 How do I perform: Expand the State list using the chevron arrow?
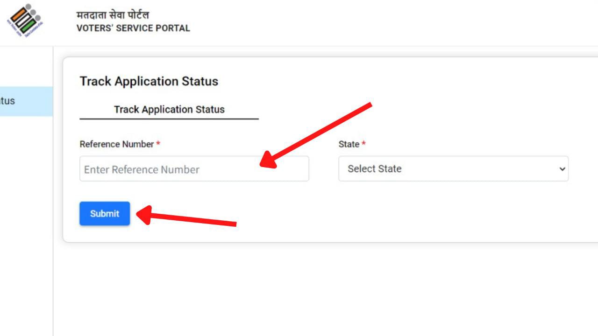pyautogui.click(x=562, y=169)
